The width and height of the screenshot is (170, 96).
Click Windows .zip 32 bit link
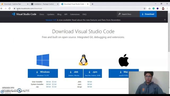[x=54, y=87]
